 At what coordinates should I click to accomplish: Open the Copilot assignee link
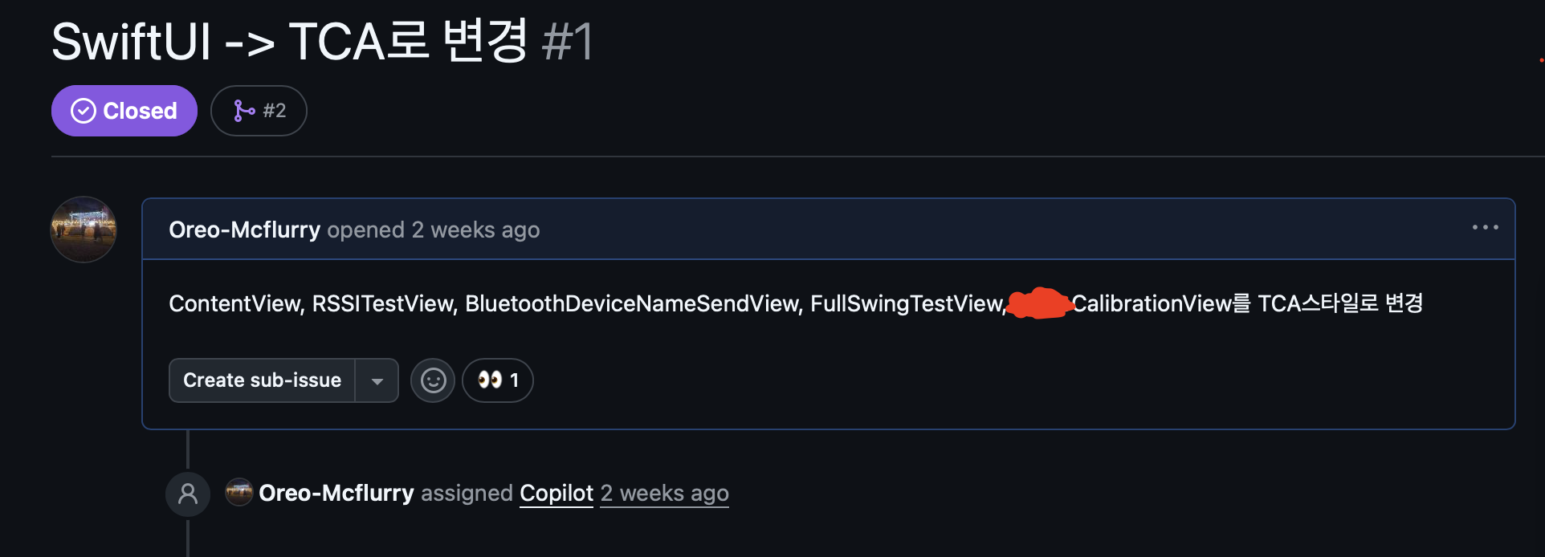click(556, 493)
